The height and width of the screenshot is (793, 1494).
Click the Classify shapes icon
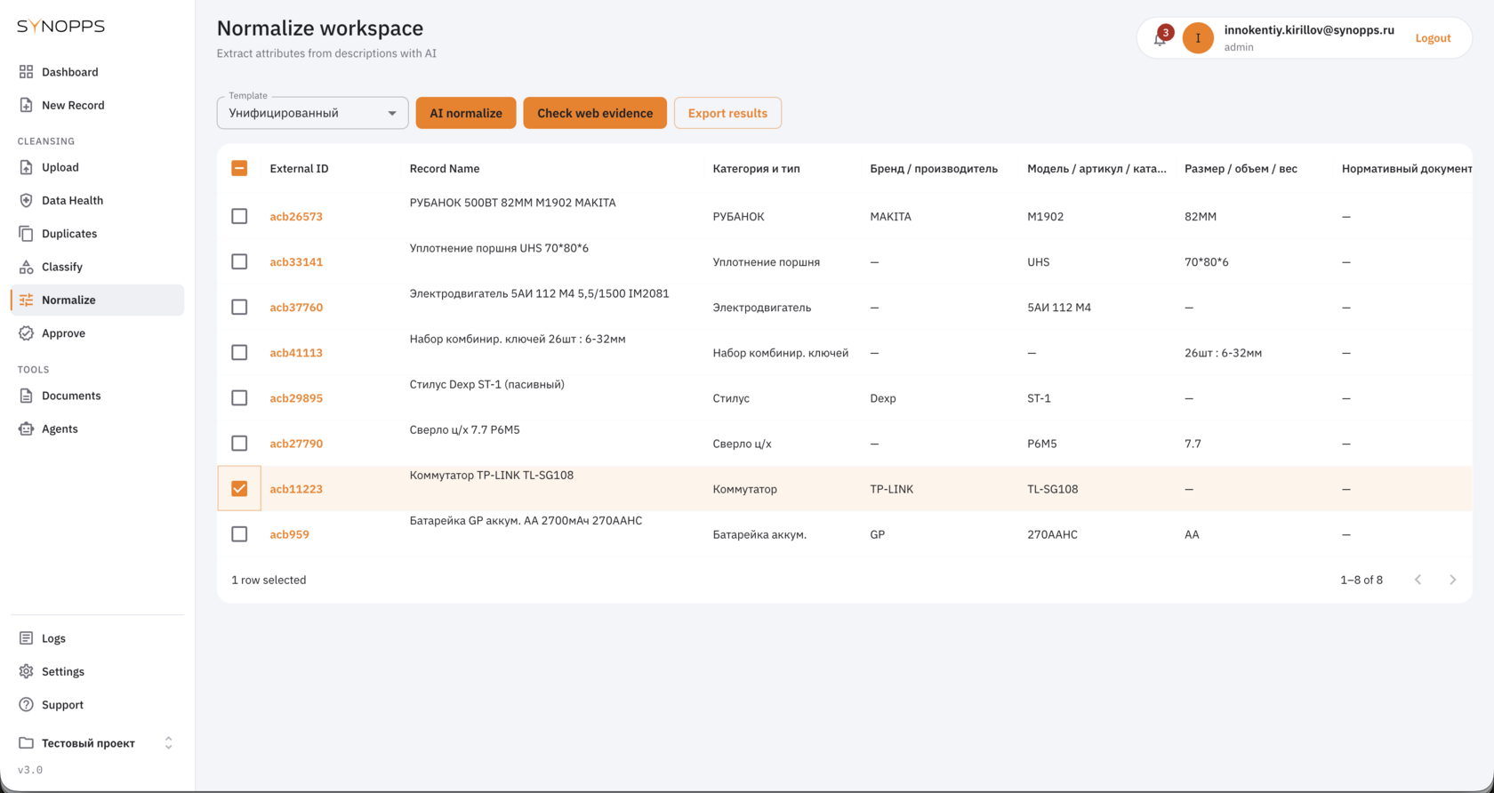pyautogui.click(x=26, y=267)
